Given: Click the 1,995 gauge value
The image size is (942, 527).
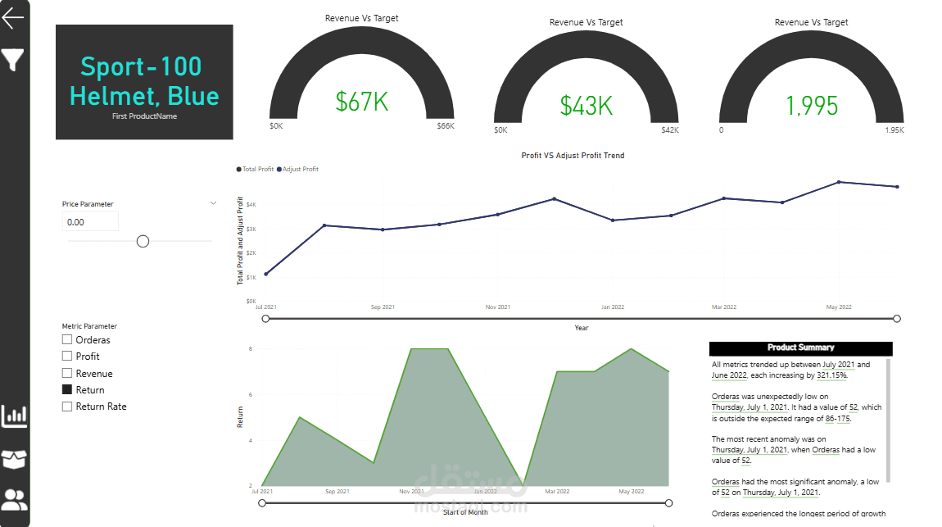Looking at the screenshot, I should 812,106.
